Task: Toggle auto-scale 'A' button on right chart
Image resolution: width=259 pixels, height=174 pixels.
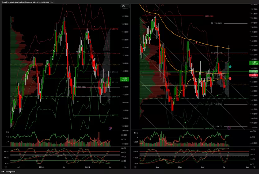Action: coord(254,167)
